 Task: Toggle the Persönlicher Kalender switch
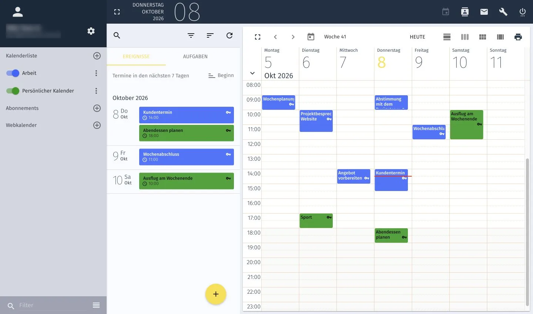(x=13, y=91)
